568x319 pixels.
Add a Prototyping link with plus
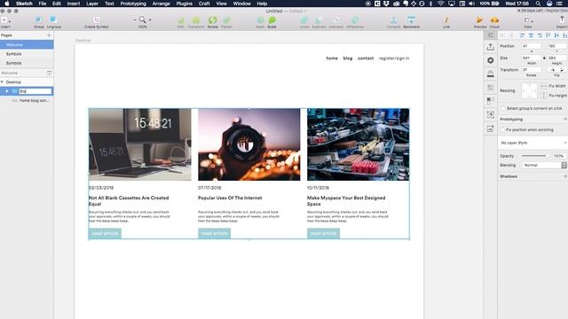[565, 119]
